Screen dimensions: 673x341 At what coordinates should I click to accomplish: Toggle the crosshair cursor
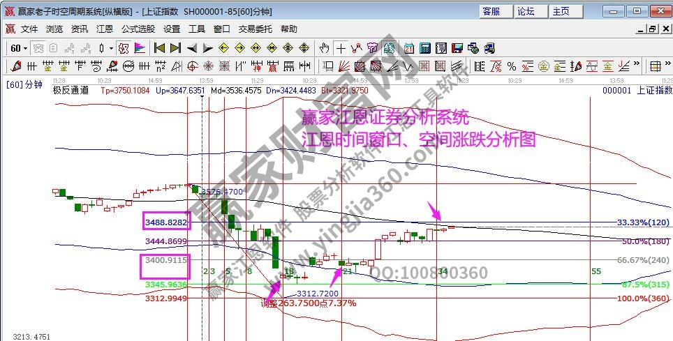[x=341, y=48]
